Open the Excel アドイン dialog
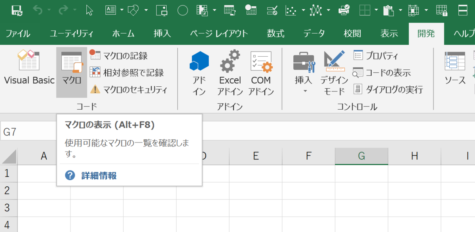475x232 pixels. (230, 73)
